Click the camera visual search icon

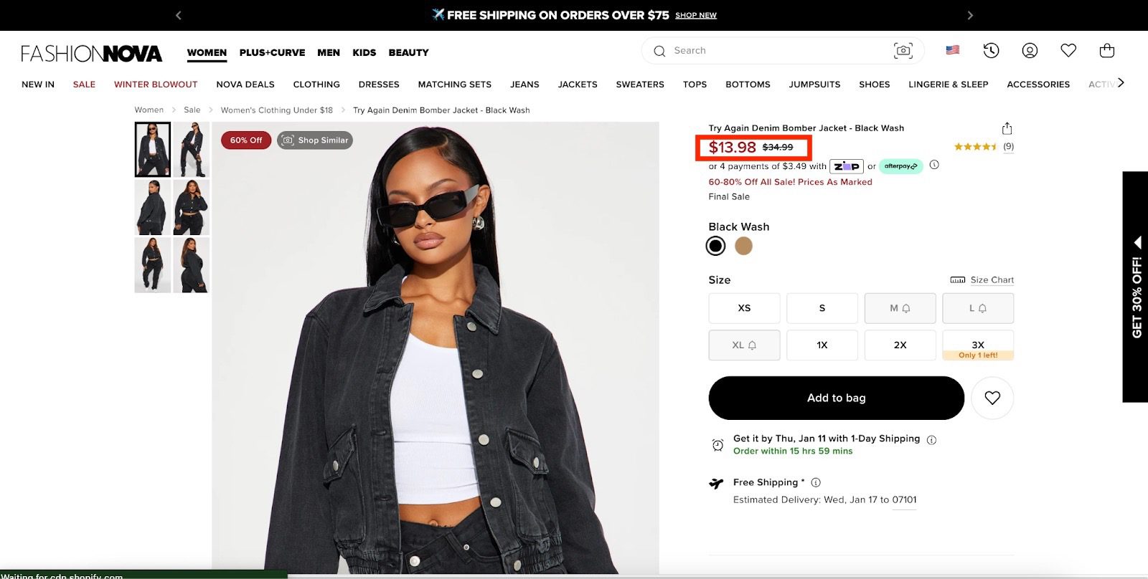coord(903,50)
